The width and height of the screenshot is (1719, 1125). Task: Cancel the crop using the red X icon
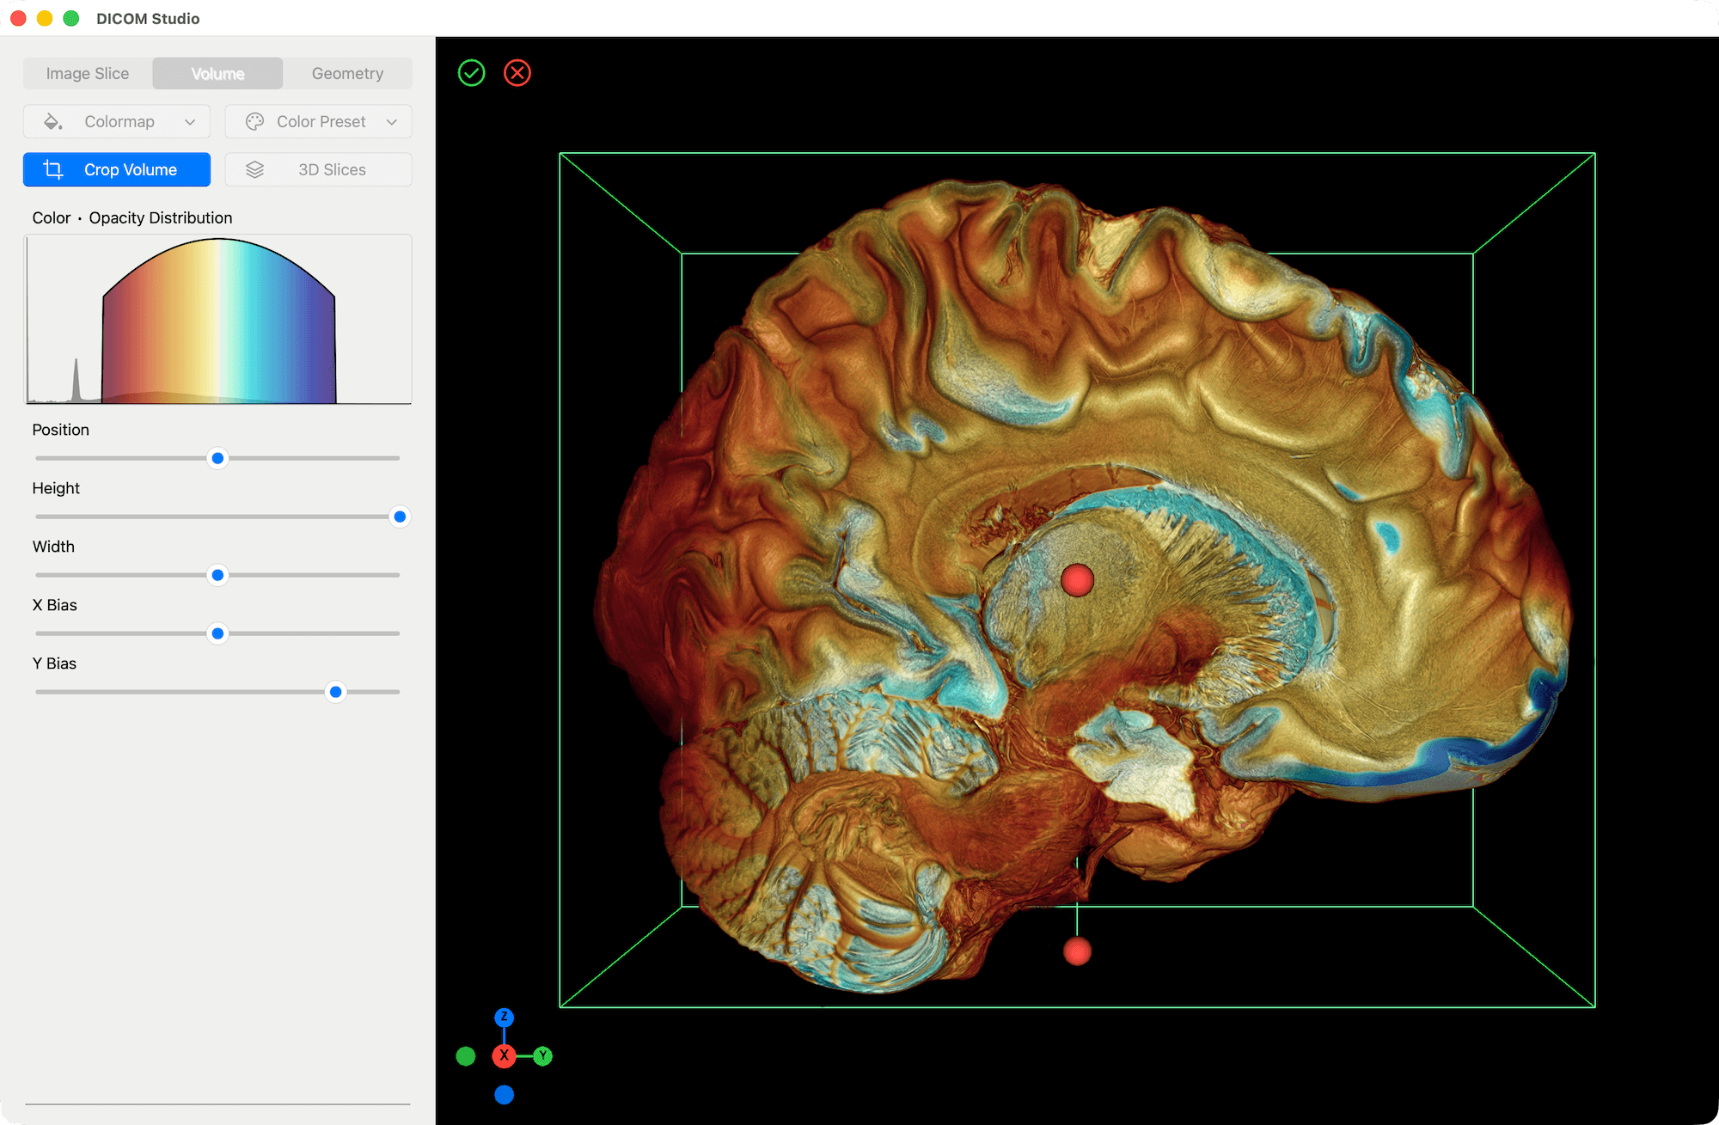coord(517,72)
